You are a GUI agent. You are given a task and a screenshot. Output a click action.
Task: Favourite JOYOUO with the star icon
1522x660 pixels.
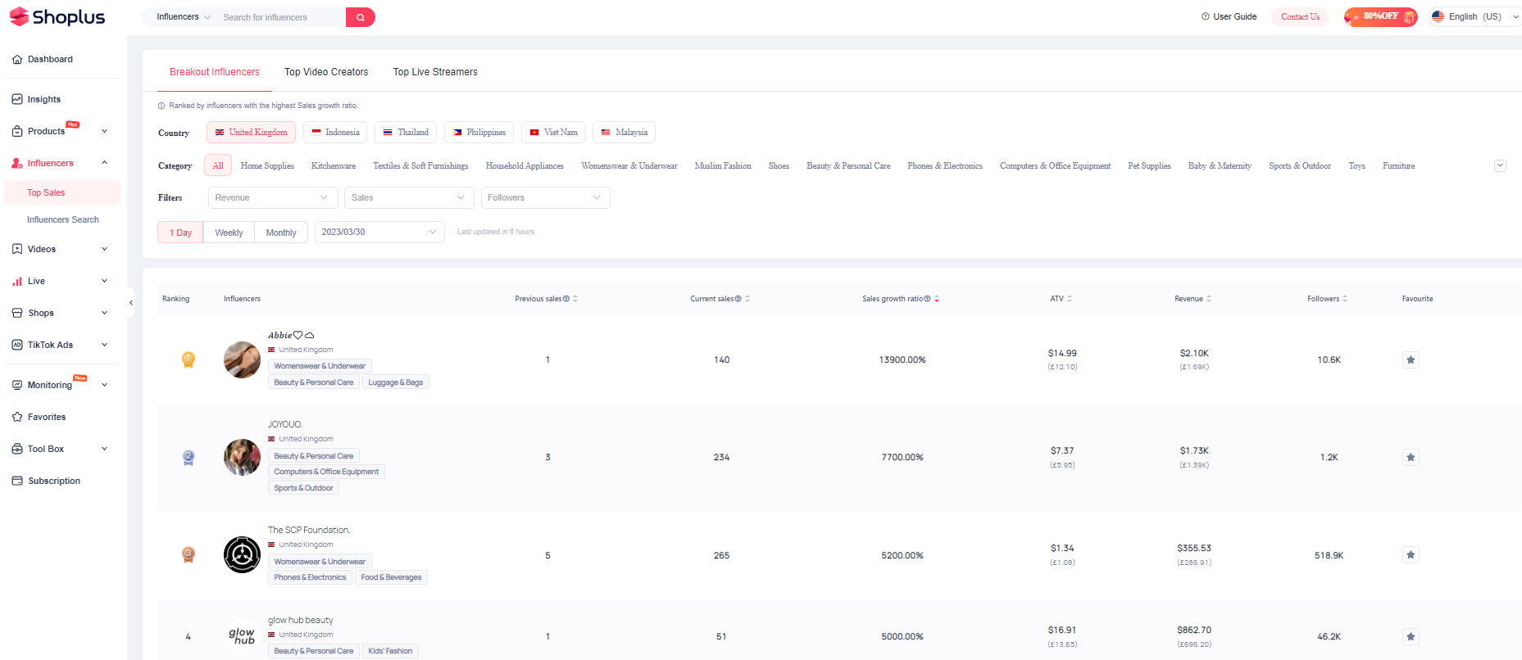pyautogui.click(x=1411, y=457)
